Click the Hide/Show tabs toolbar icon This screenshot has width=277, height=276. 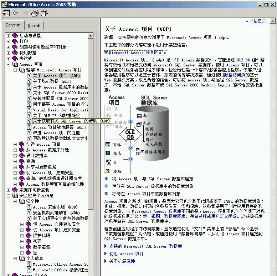pyautogui.click(x=6, y=13)
